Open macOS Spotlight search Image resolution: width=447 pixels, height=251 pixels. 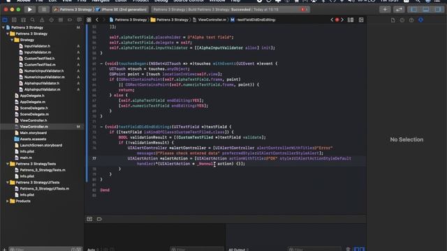[418, 1]
